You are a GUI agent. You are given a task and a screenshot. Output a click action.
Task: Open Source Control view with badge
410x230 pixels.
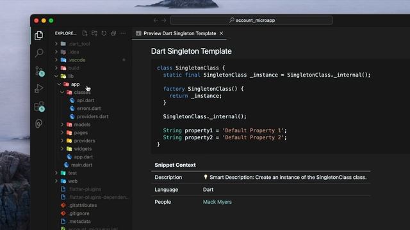(39, 71)
